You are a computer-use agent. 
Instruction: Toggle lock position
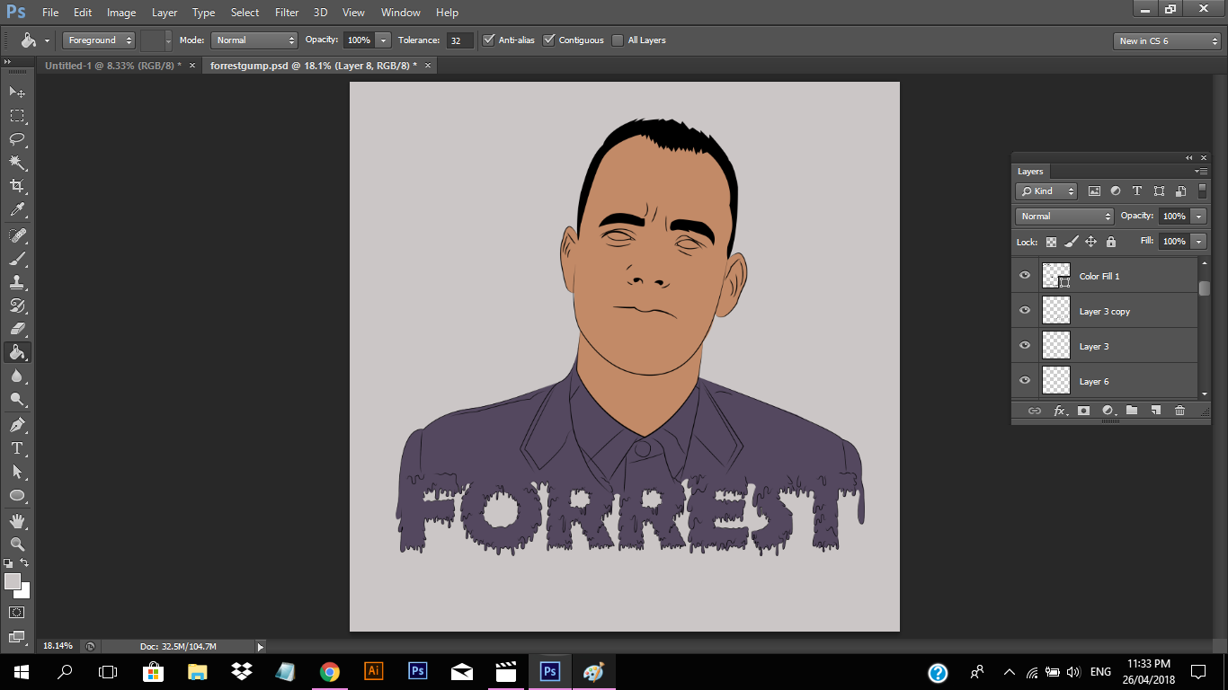click(x=1090, y=242)
